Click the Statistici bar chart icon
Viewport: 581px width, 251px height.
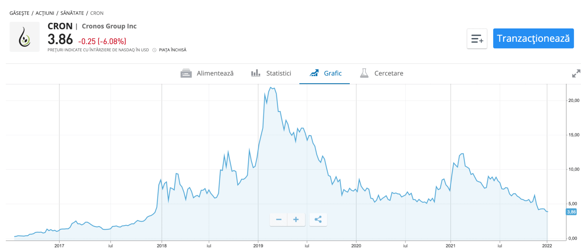tap(256, 73)
